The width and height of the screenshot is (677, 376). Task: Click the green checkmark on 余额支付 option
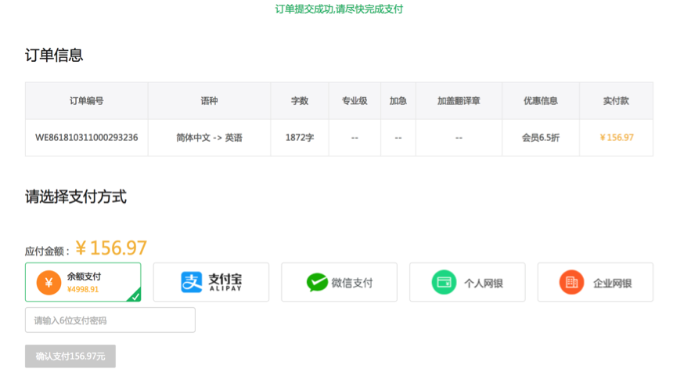pos(135,296)
